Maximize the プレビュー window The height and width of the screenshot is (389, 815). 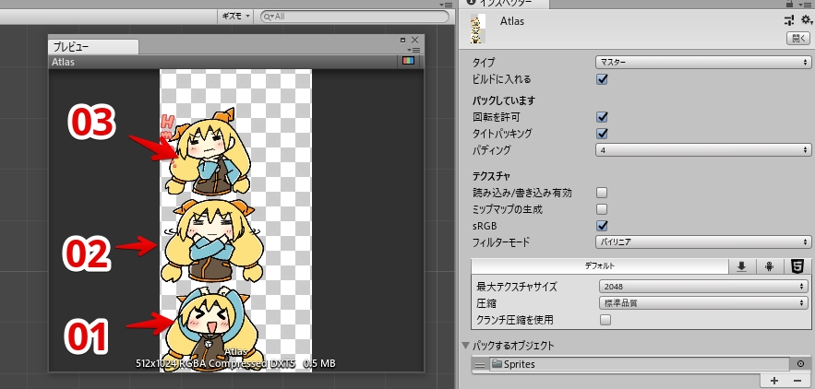point(402,40)
